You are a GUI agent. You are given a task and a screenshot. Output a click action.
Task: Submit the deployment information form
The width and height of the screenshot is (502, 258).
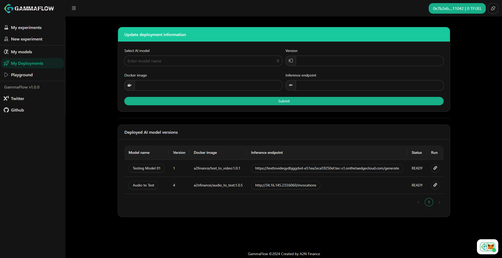[x=284, y=101]
